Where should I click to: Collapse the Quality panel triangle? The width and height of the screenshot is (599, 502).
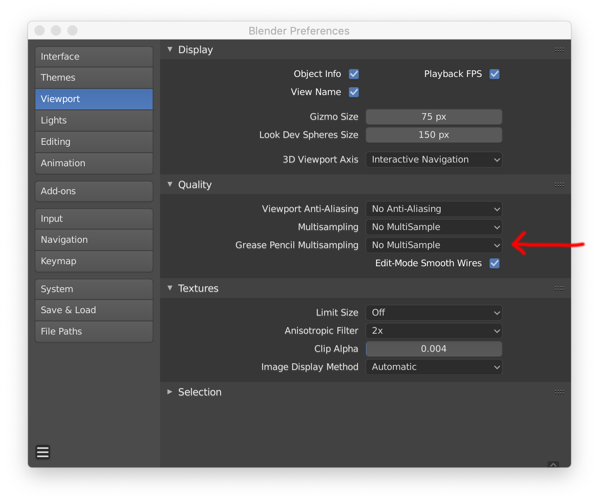(x=170, y=184)
